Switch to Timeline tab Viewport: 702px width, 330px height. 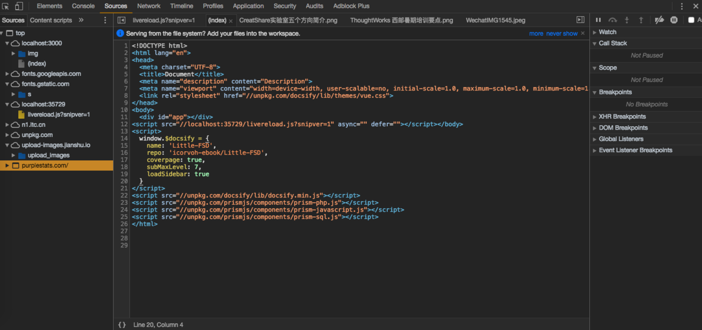click(x=182, y=6)
